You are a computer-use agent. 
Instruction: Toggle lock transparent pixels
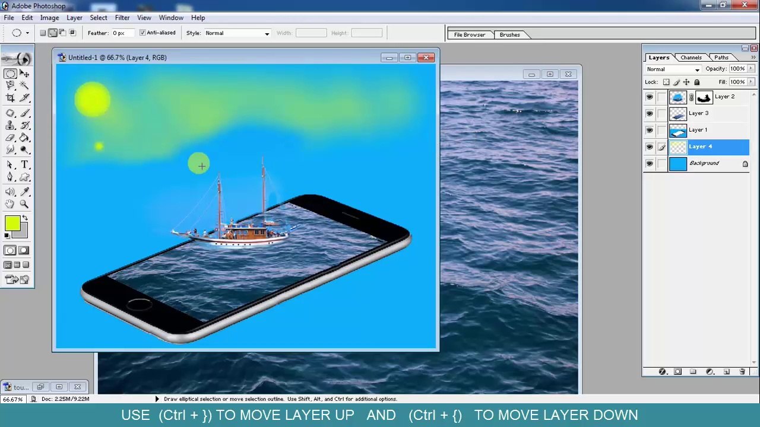[x=666, y=82]
